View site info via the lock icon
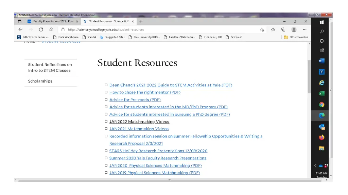348x195 pixels. pos(63,29)
